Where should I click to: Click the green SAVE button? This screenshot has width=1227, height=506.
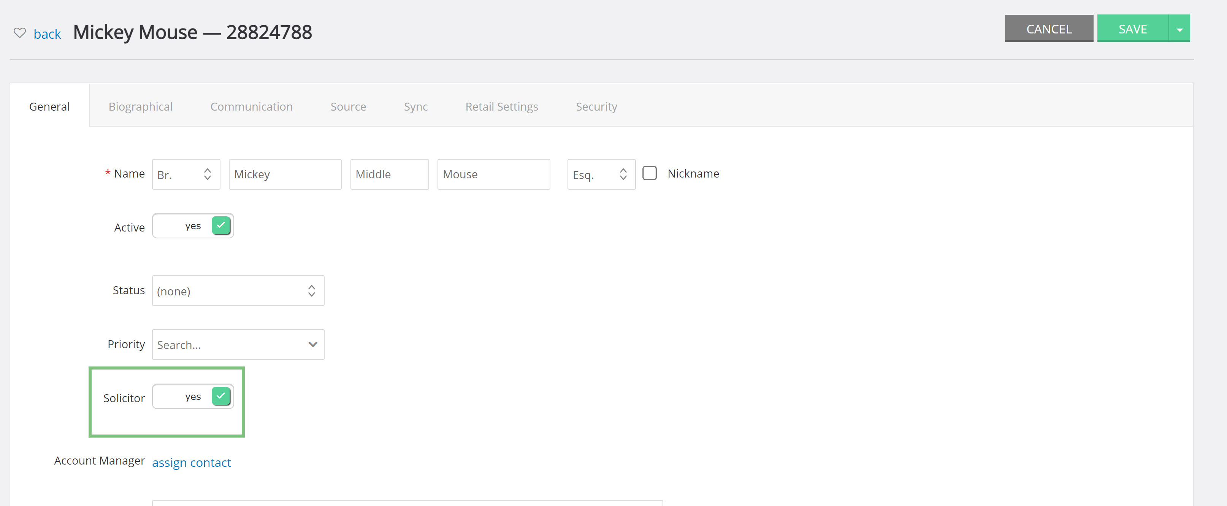click(1133, 29)
